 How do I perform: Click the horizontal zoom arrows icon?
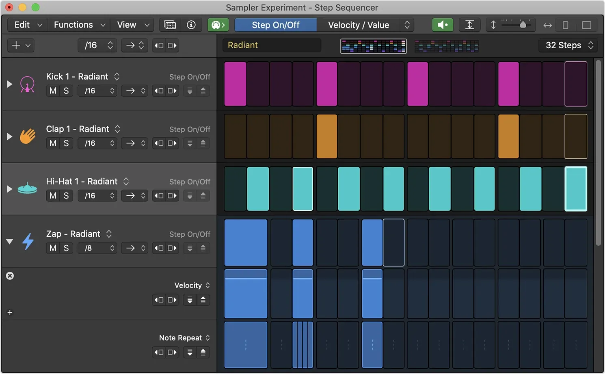[x=547, y=25]
